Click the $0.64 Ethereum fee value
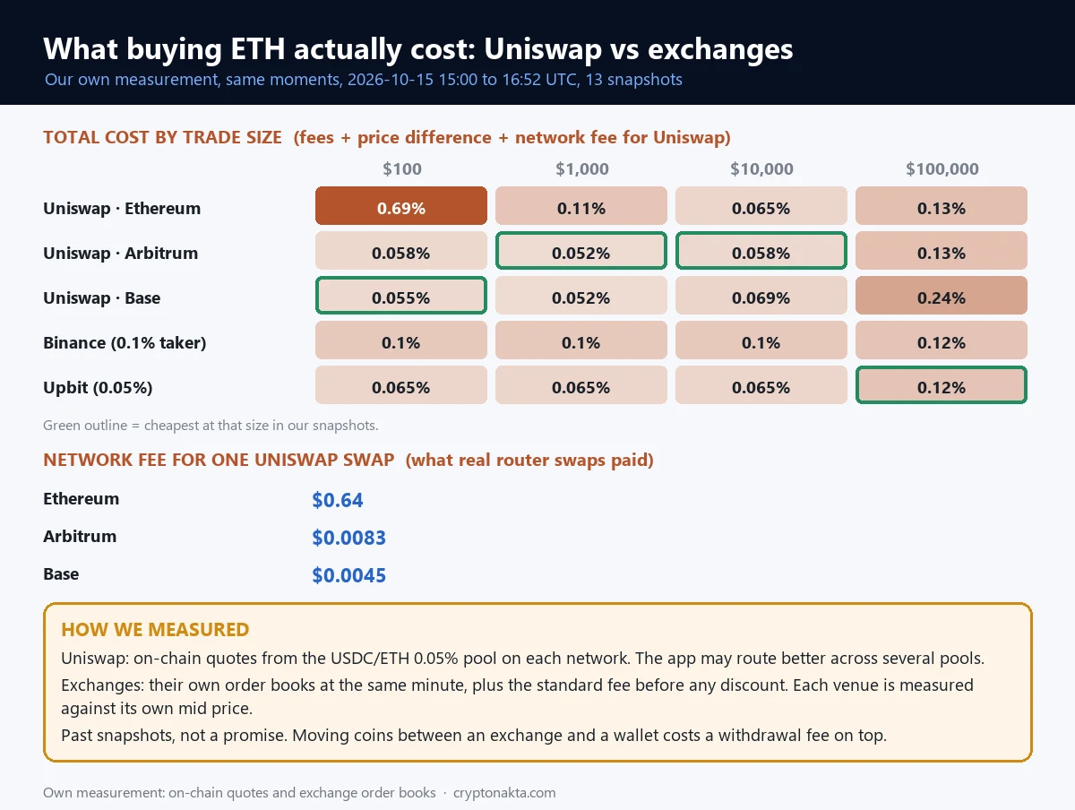This screenshot has width=1075, height=810. coord(338,501)
